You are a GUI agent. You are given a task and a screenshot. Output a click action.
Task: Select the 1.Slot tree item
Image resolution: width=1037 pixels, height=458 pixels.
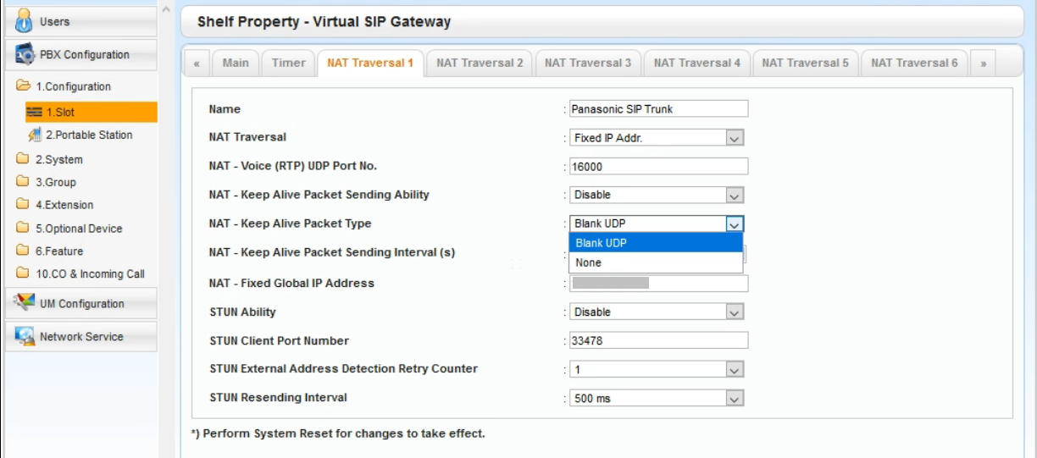[91, 112]
